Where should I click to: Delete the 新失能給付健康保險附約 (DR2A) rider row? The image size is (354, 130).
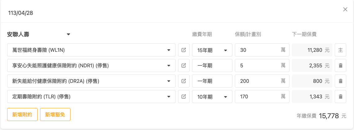[x=340, y=81]
